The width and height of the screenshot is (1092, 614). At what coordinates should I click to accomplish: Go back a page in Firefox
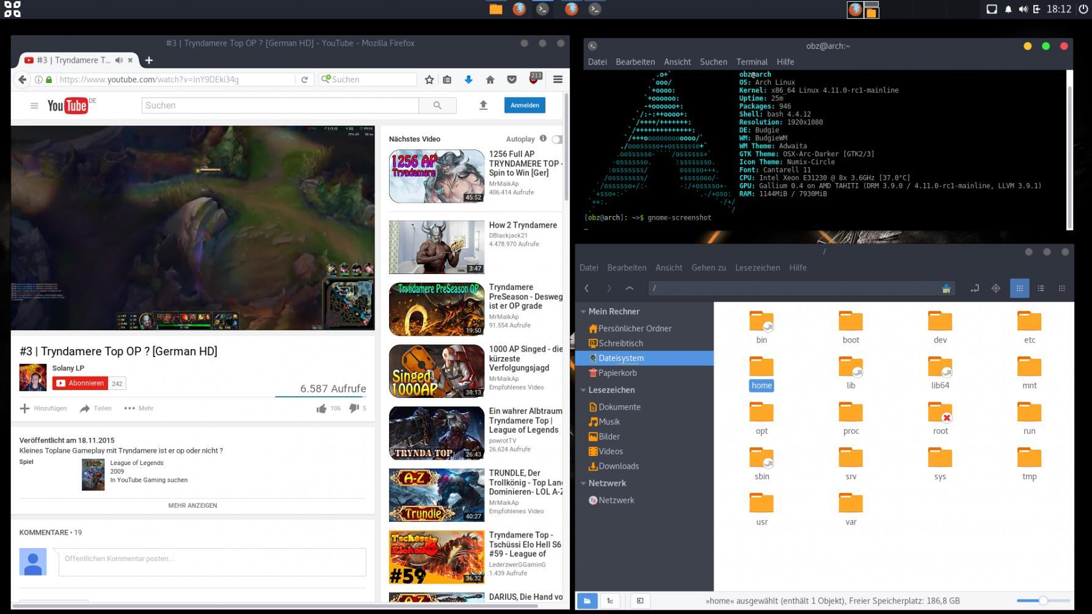(23, 79)
